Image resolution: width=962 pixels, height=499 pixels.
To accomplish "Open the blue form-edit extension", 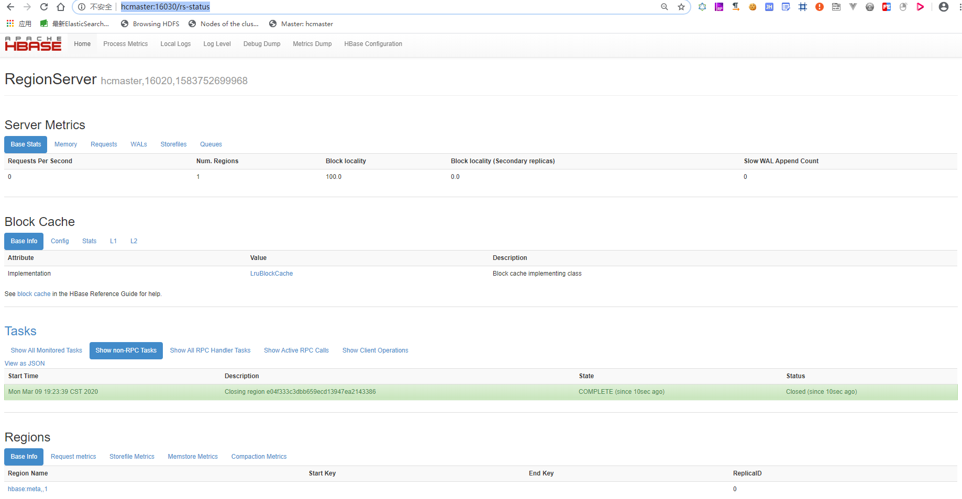I will pos(786,7).
